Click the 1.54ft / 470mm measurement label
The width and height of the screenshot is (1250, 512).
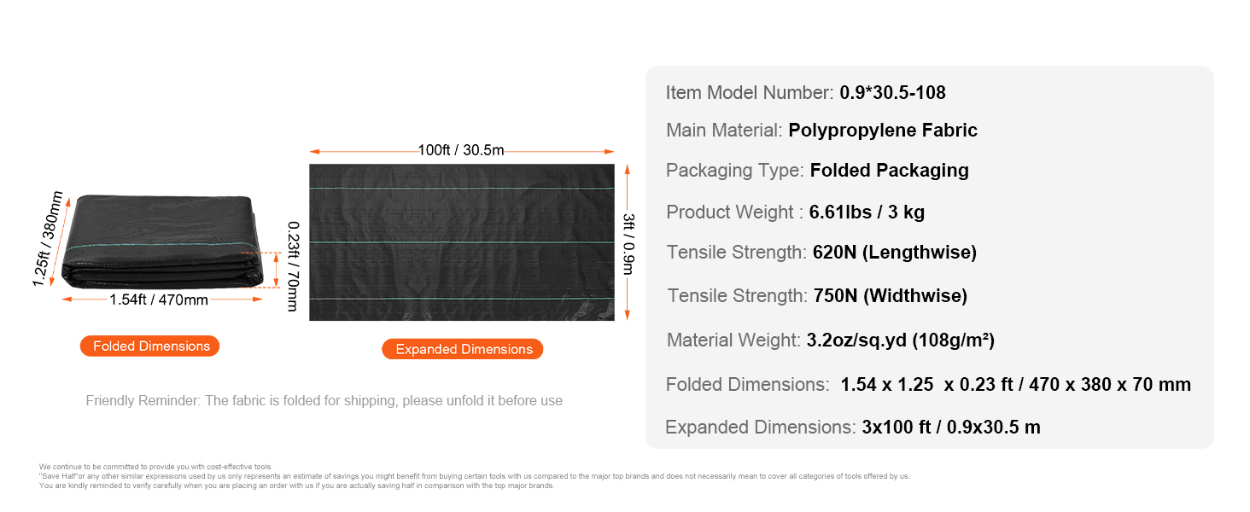click(x=159, y=300)
